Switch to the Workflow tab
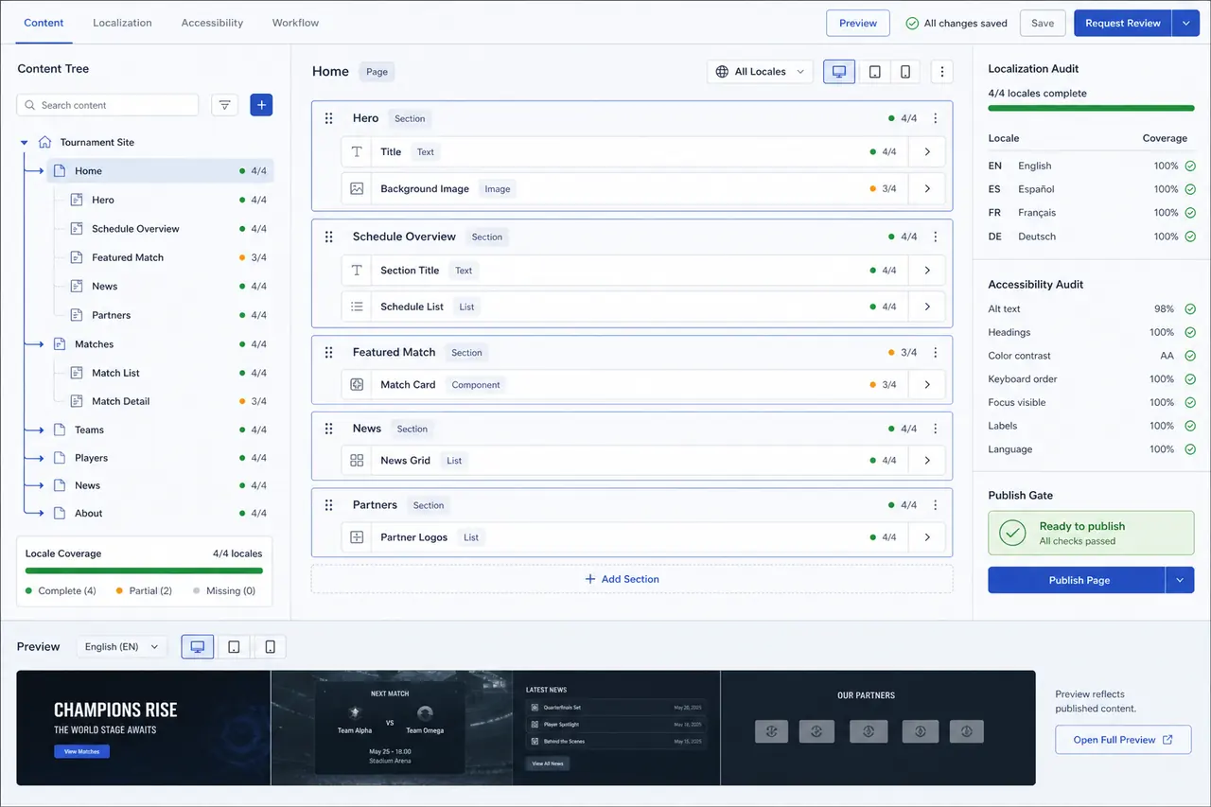The image size is (1211, 807). tap(295, 23)
